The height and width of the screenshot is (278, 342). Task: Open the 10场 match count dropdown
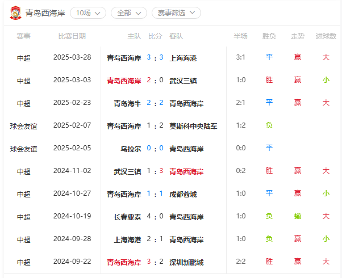click(x=88, y=13)
